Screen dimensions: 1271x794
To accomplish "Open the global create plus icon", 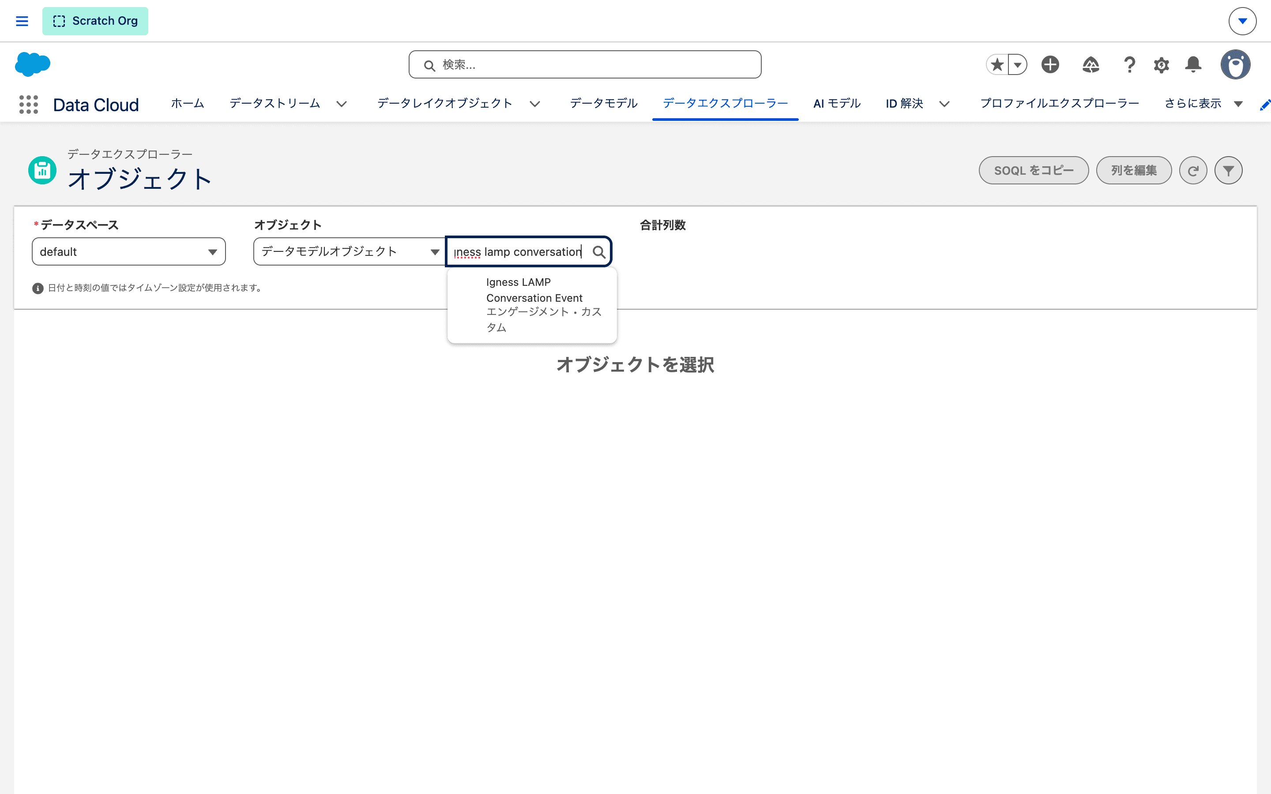I will pyautogui.click(x=1050, y=64).
